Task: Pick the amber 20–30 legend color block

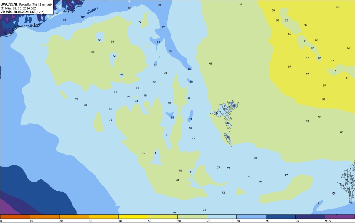Action: 74,217
